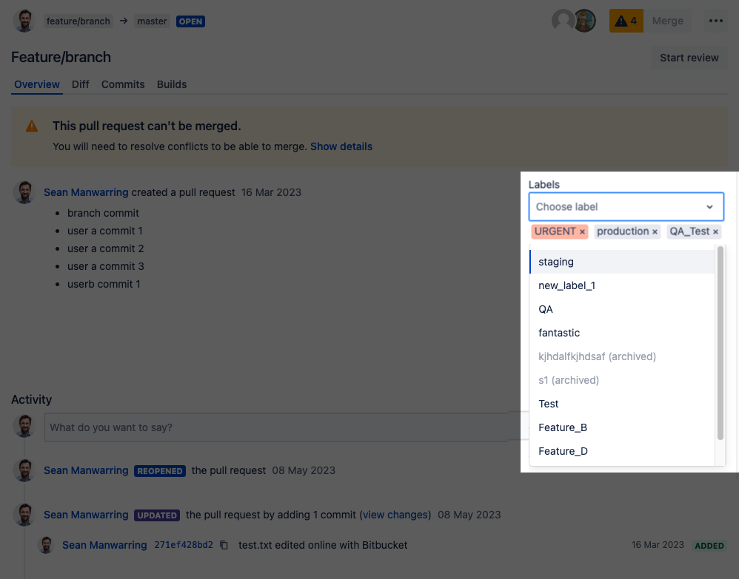Click the pull request author avatar top left
The height and width of the screenshot is (579, 739).
(x=24, y=21)
